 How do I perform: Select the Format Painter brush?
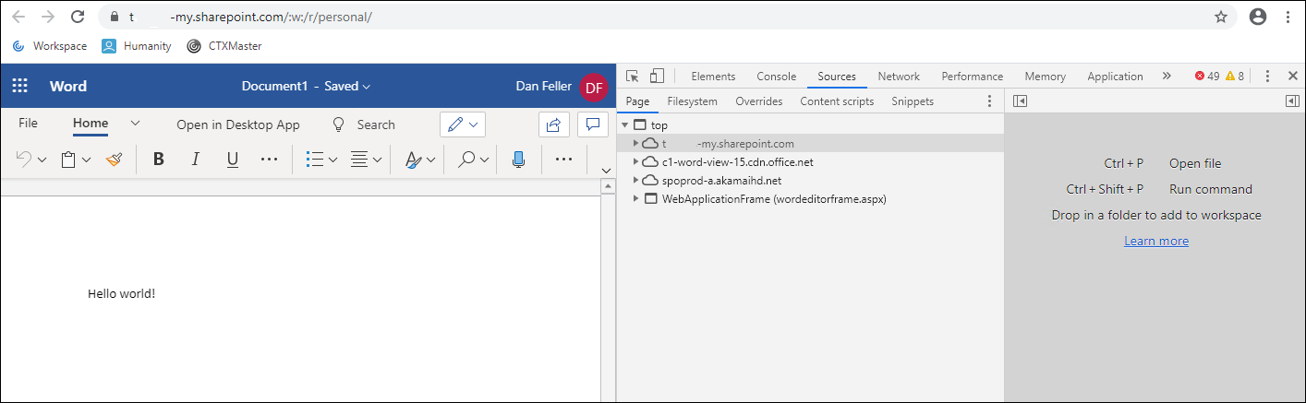(114, 160)
